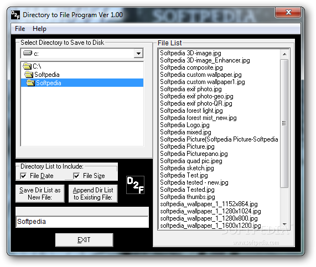Toggle the File Date checkbox
The image size is (316, 267).
[x=23, y=176]
